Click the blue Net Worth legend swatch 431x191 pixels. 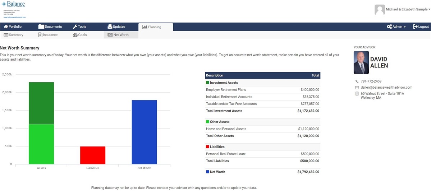[x=207, y=172]
